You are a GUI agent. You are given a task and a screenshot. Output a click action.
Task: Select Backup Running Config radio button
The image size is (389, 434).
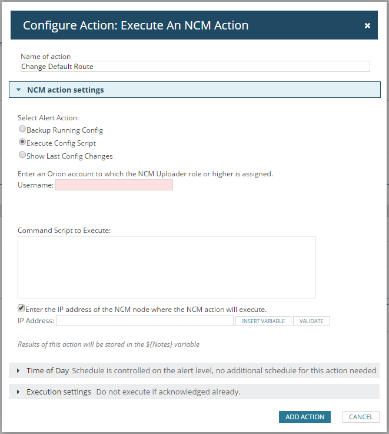click(22, 129)
